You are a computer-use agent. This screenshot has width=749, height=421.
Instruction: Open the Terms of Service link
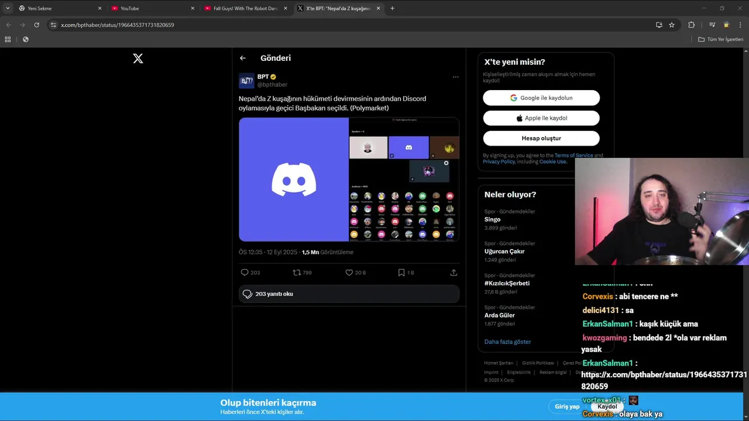point(574,156)
